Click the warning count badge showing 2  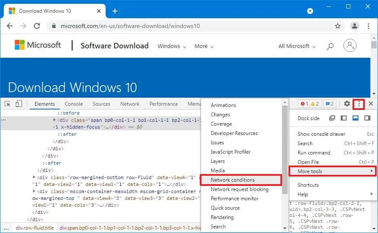pos(315,104)
